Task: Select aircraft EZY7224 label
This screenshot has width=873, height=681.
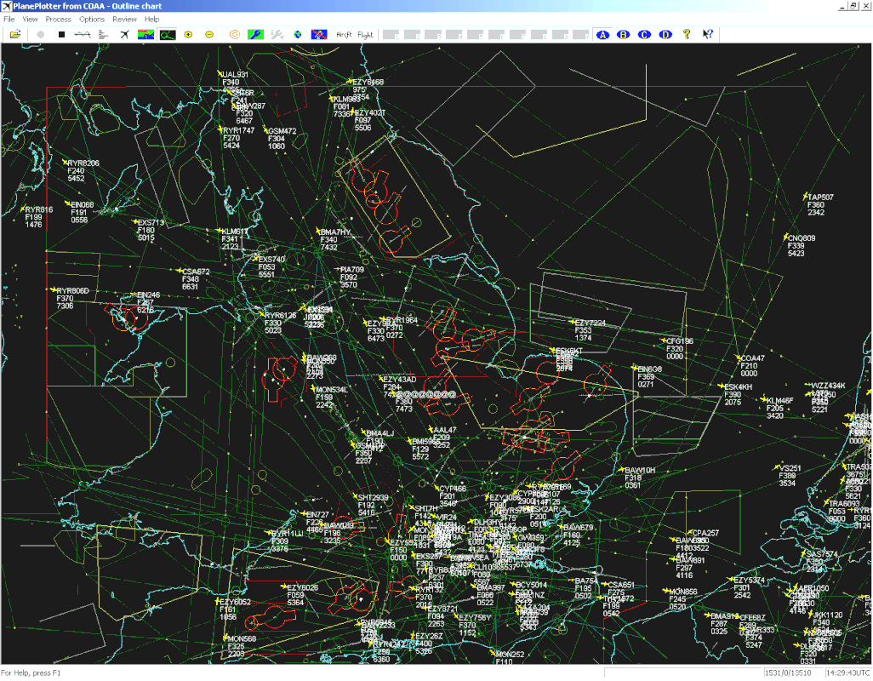Action: click(x=591, y=323)
